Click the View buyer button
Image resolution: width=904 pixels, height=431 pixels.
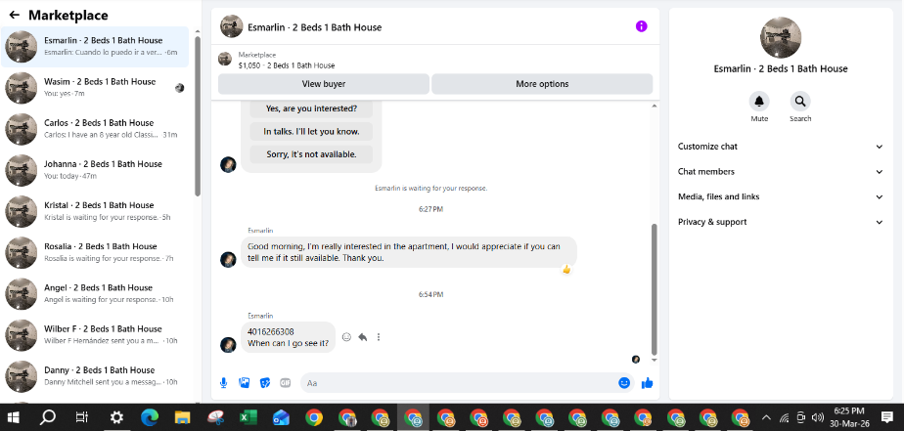[x=324, y=84]
